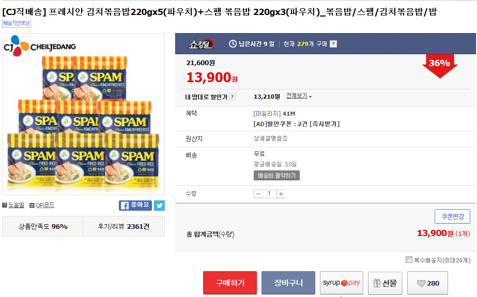
Task: Open 후기/리뷰 2361건 reviews tab
Action: pyautogui.click(x=124, y=226)
